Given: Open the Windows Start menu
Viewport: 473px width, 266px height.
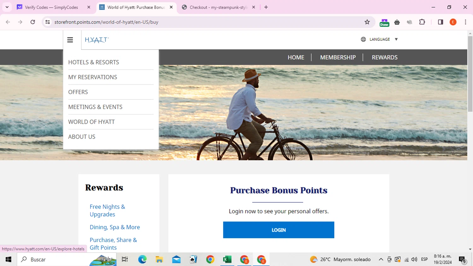Looking at the screenshot, I should [9, 259].
